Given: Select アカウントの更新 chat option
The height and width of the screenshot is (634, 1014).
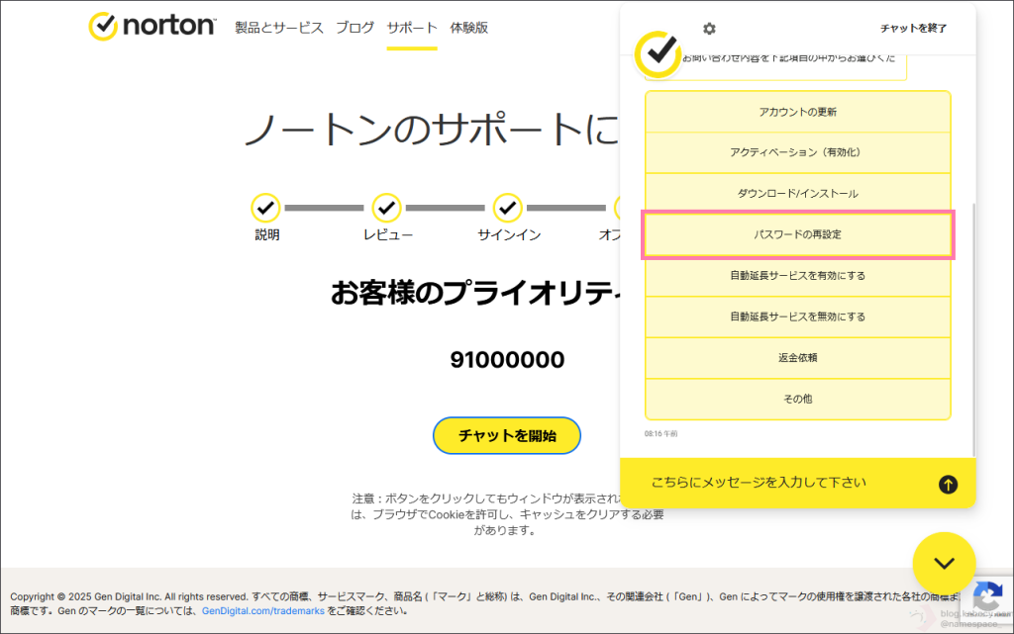Looking at the screenshot, I should point(797,112).
